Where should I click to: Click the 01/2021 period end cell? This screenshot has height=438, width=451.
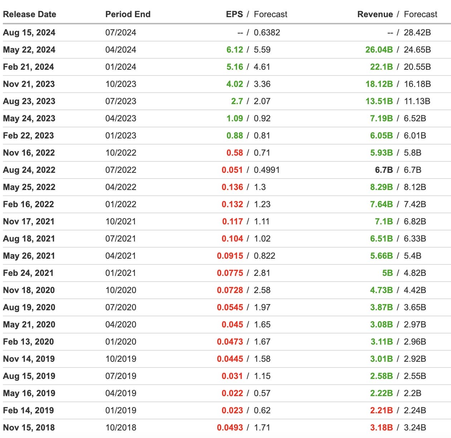coord(121,273)
